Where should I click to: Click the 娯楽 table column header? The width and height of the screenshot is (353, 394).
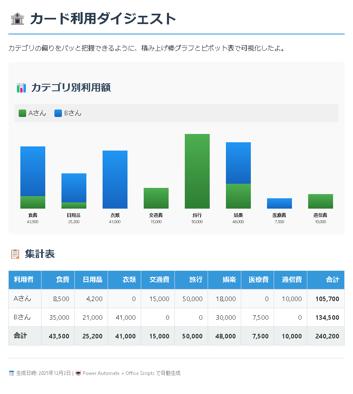(x=224, y=280)
